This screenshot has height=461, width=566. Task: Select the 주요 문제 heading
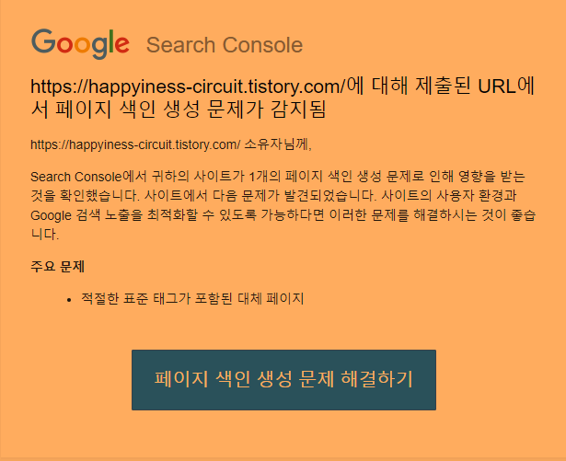click(57, 267)
